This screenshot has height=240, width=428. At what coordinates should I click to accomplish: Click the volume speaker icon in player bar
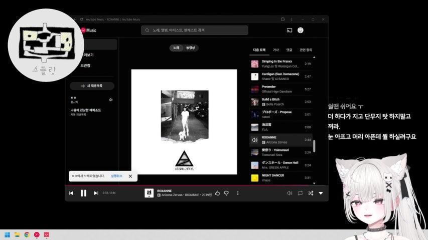coord(290,193)
